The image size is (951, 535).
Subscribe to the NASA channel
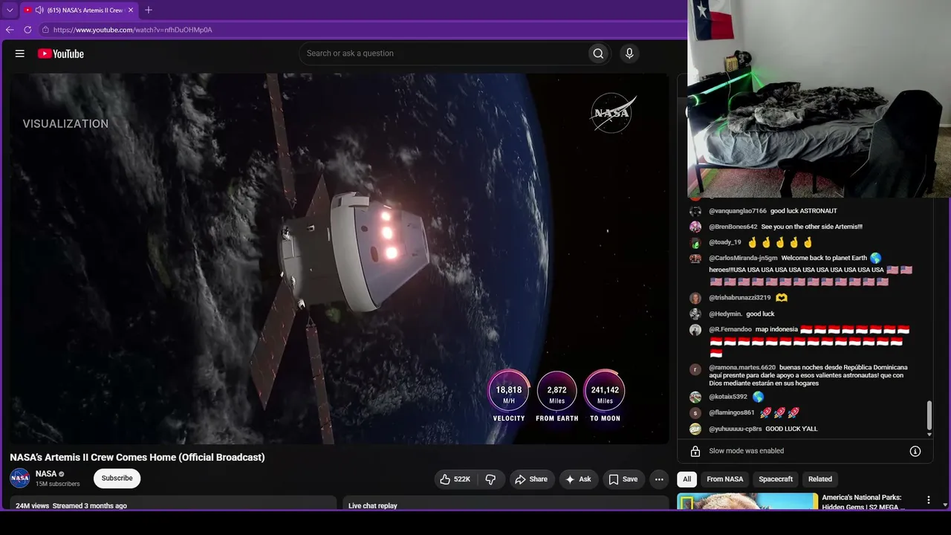coord(117,479)
